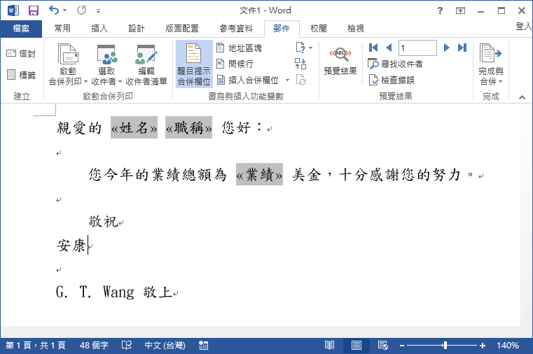Click the 登入 sign-in link
The image size is (533, 354).
point(524,26)
